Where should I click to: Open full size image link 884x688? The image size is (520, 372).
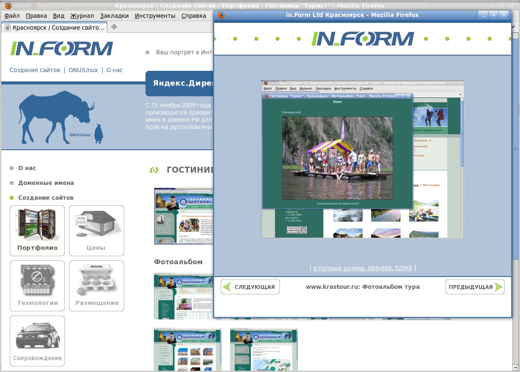(x=363, y=268)
